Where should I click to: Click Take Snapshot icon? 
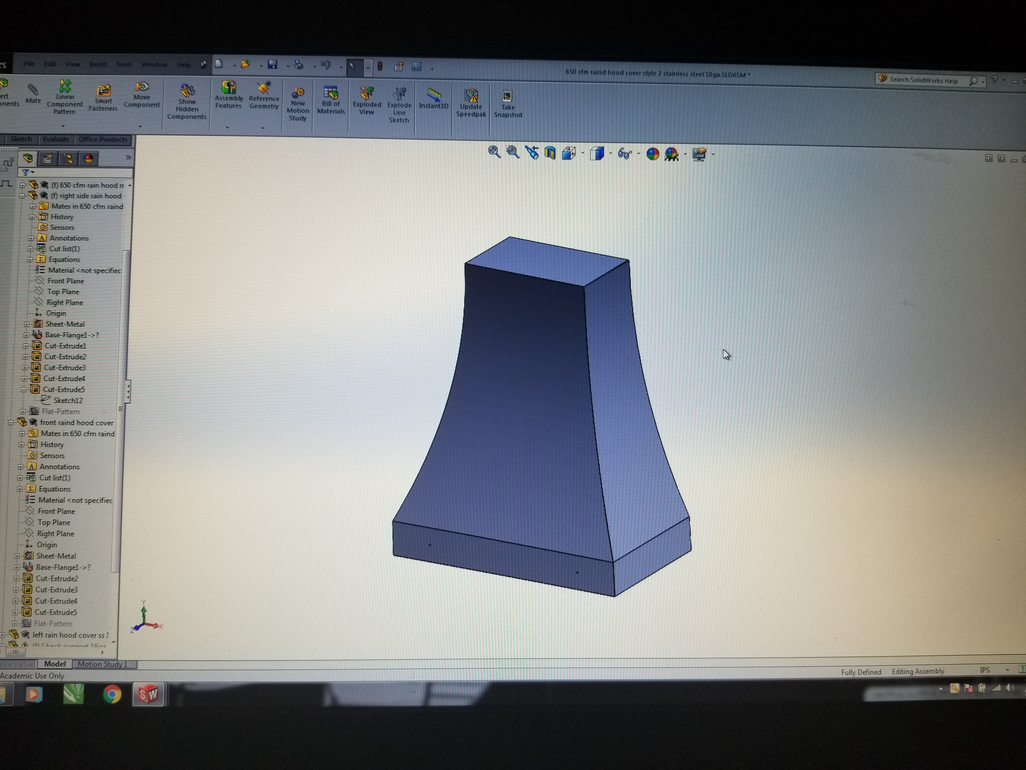[507, 104]
